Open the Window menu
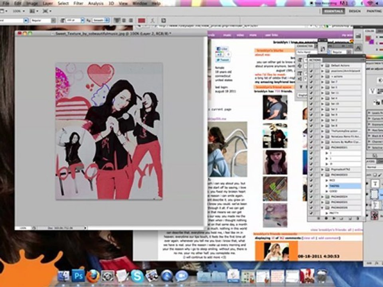 pyautogui.click(x=140, y=4)
